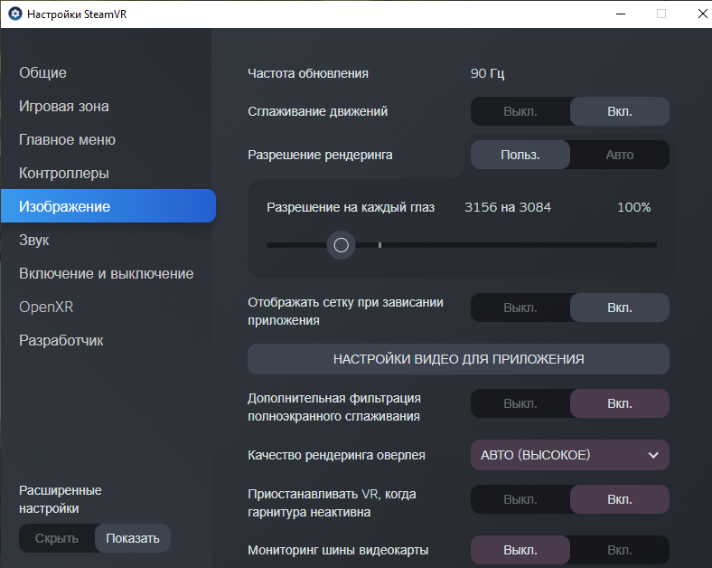The width and height of the screenshot is (712, 568).
Task: Enable Мониторинг шины видеокарты with Вкл.
Action: click(x=619, y=550)
